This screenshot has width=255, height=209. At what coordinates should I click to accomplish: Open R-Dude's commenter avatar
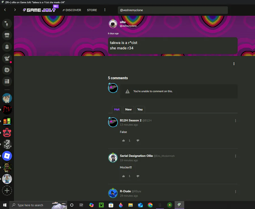click(113, 193)
